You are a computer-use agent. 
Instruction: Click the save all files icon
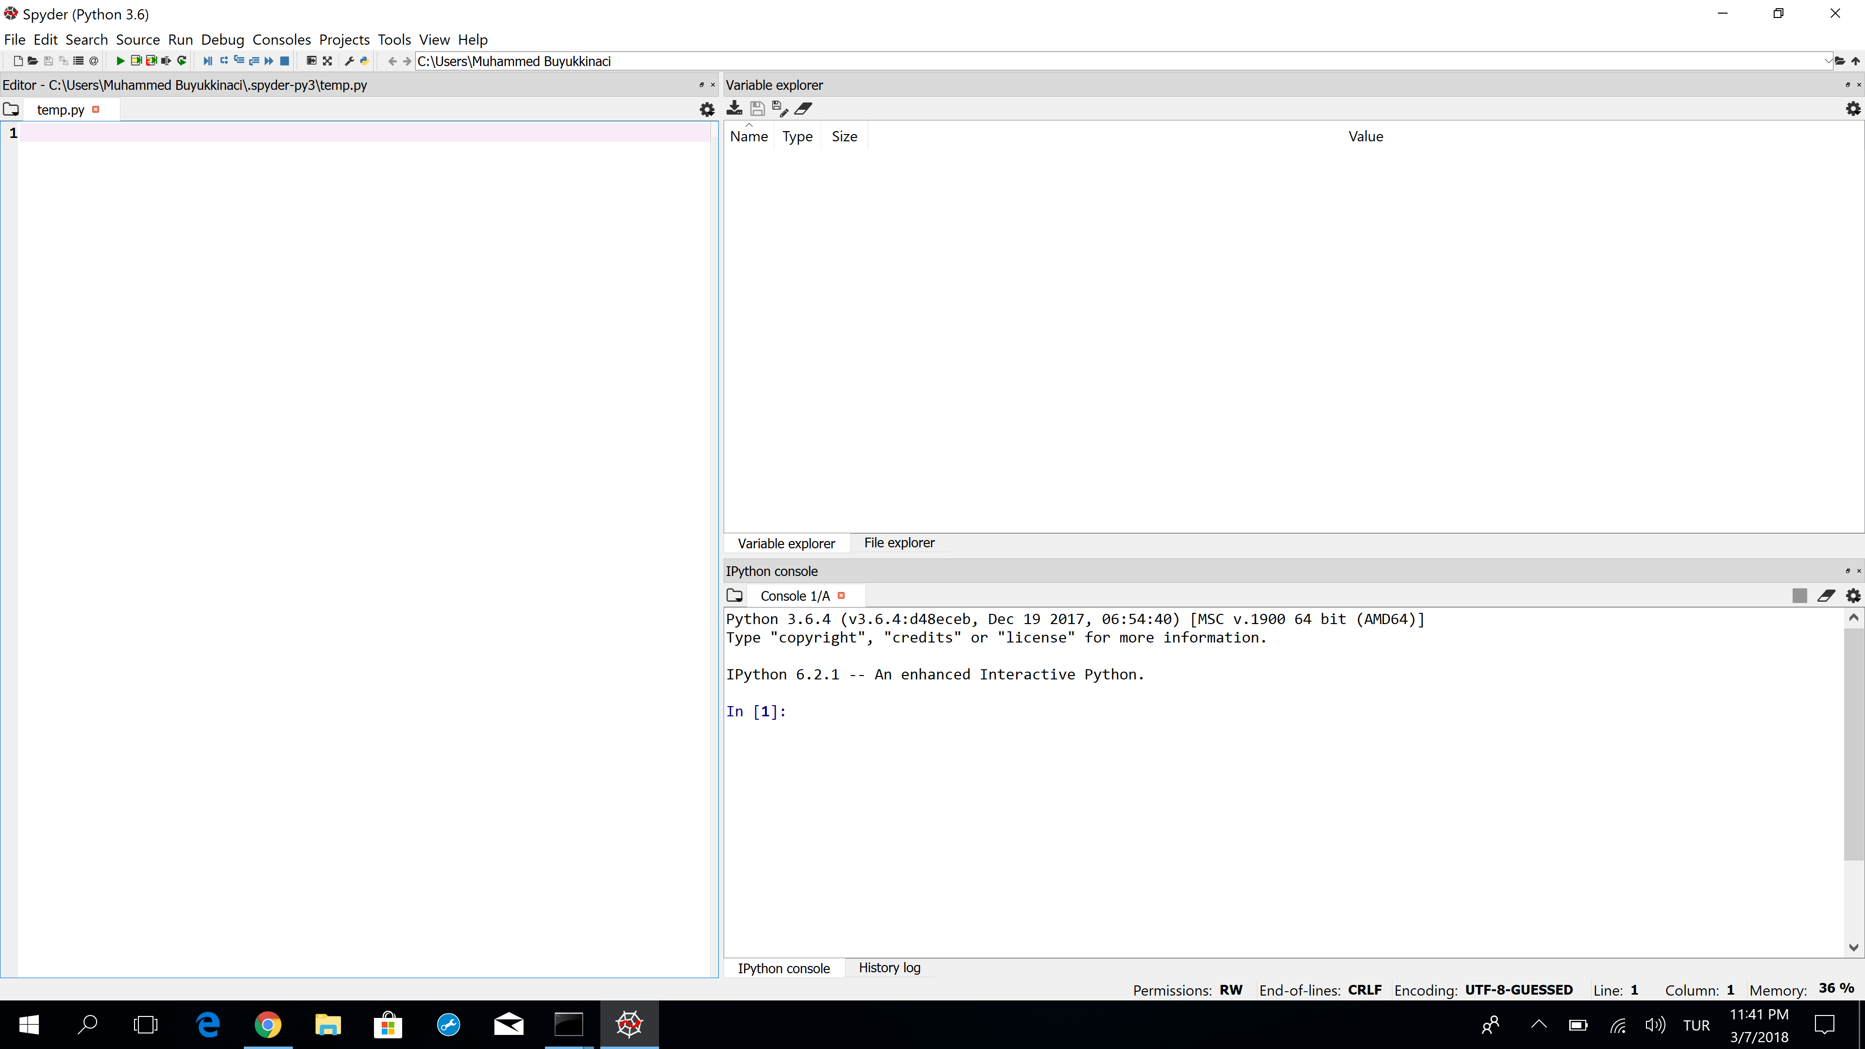coord(64,62)
